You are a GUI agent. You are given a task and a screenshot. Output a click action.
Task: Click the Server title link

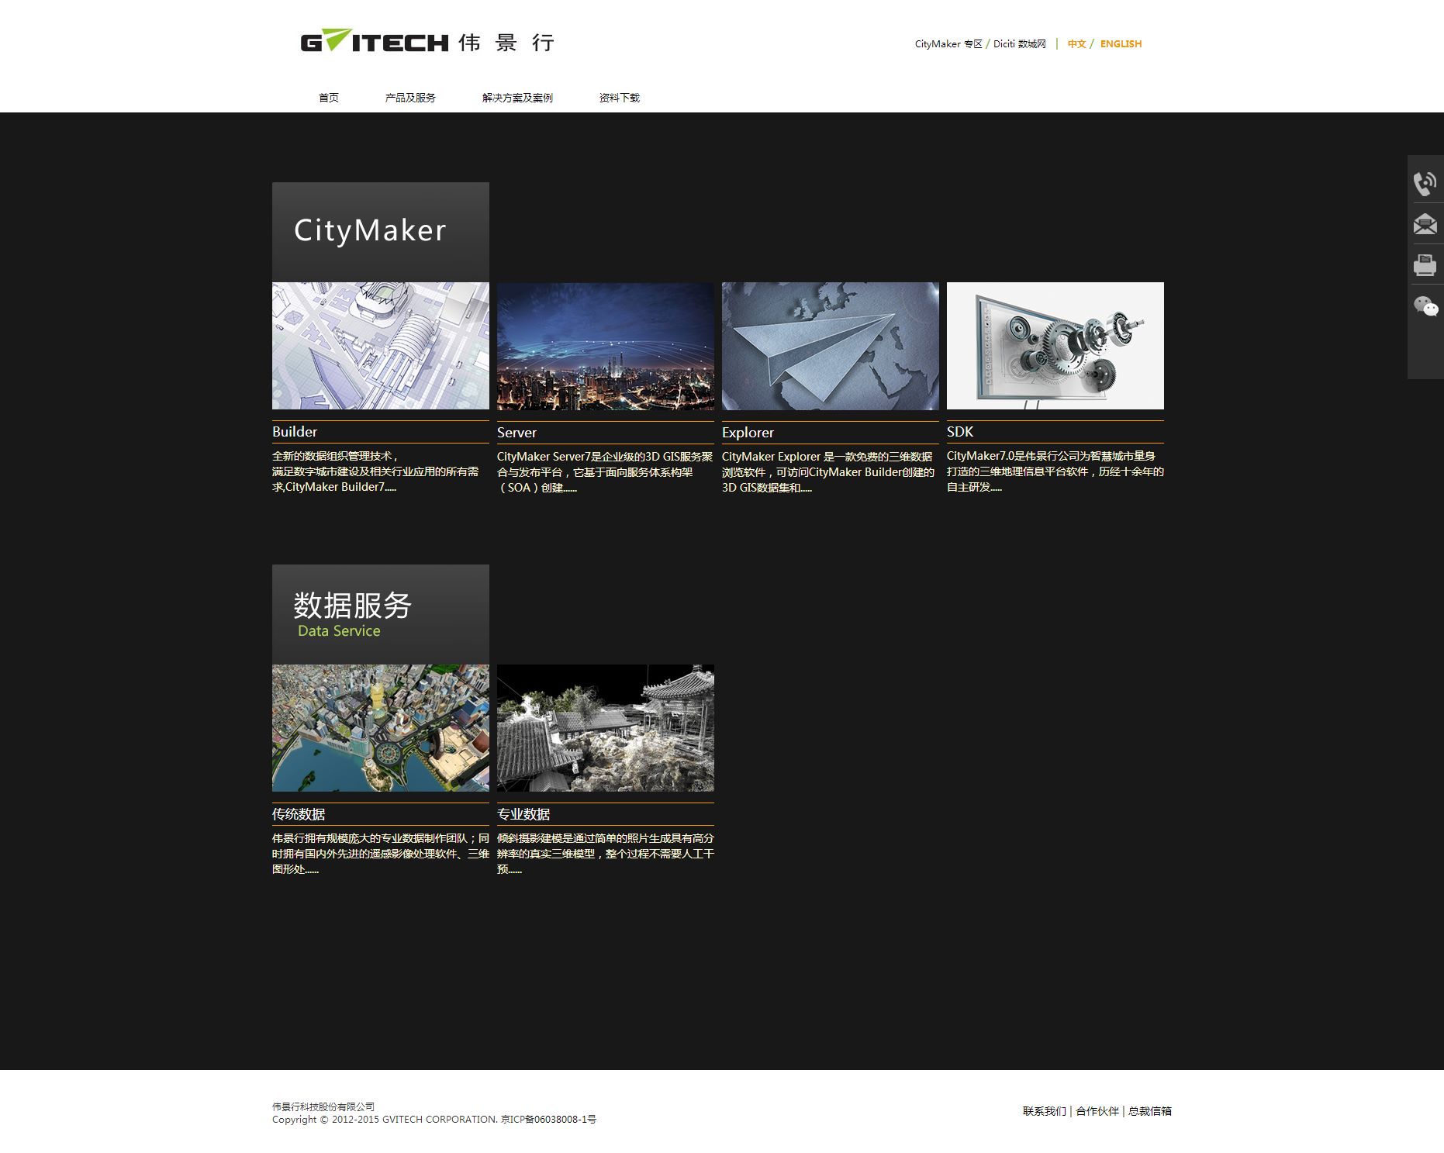516,433
